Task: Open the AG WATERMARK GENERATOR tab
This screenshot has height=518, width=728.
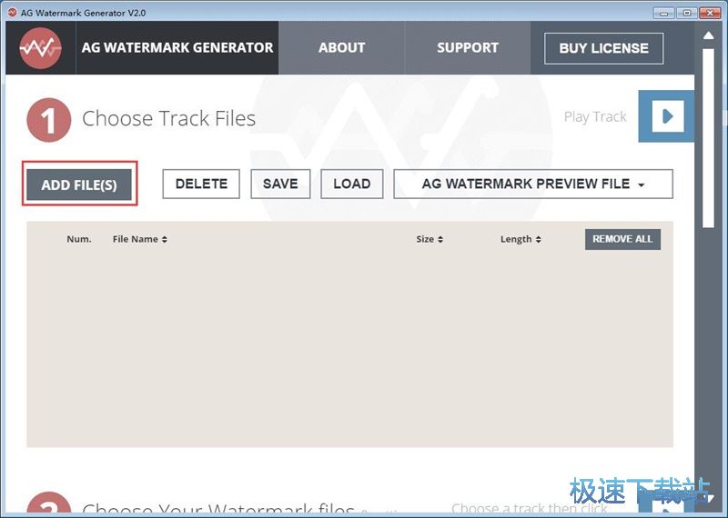Action: pyautogui.click(x=177, y=48)
